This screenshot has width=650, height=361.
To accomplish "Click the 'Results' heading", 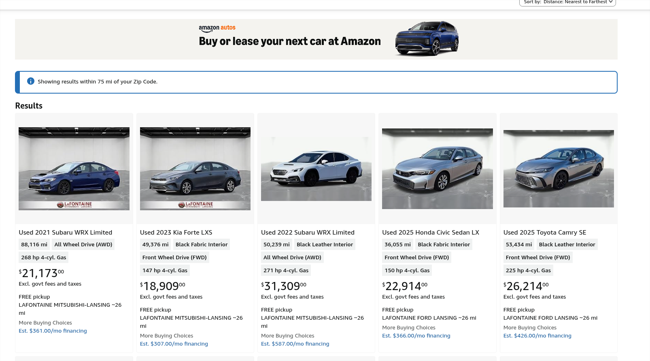I will coord(29,106).
